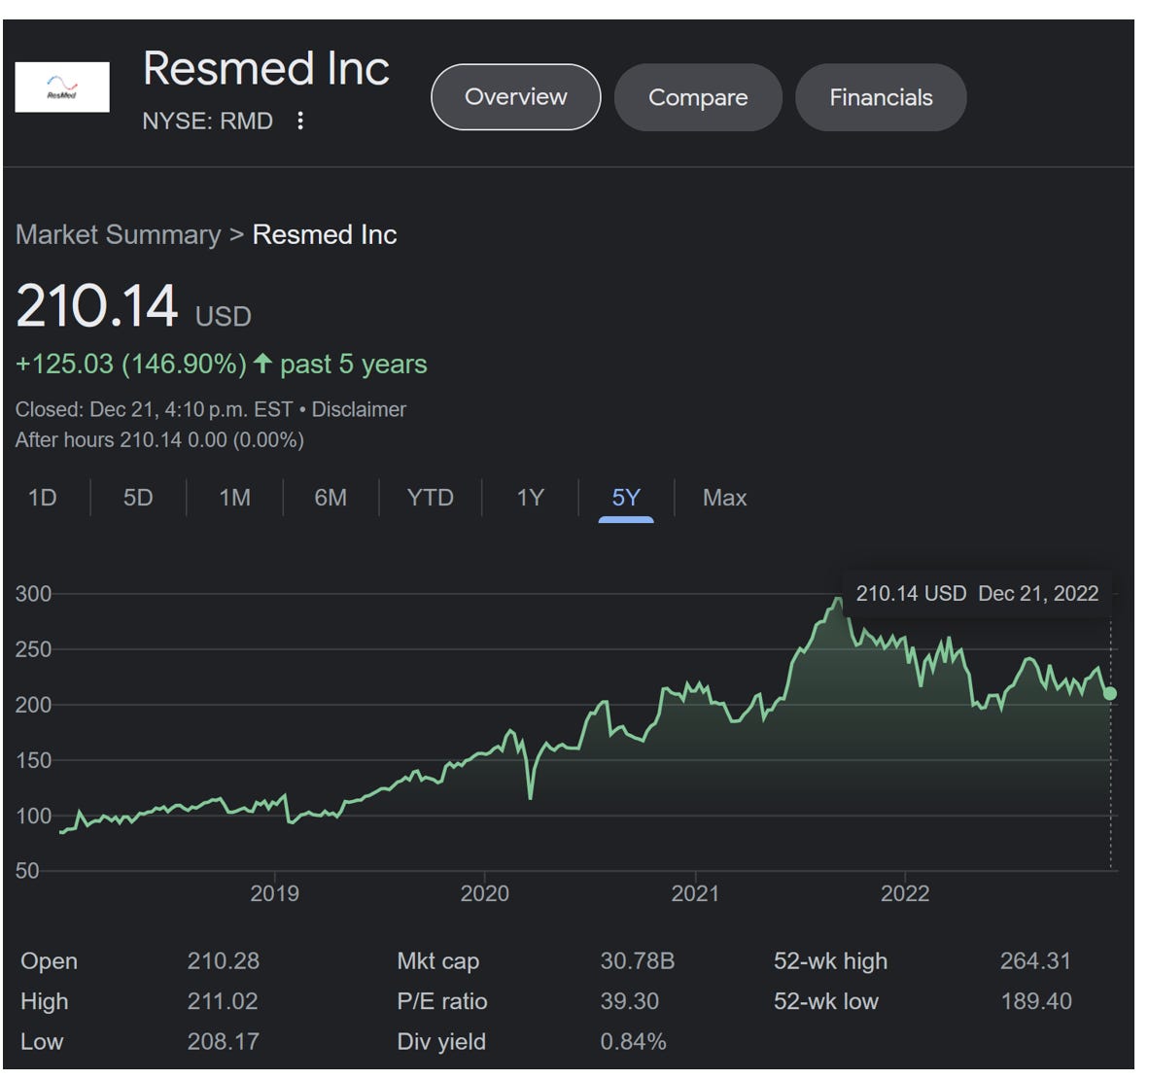This screenshot has width=1149, height=1080.
Task: Follow the Market Summary breadcrumb link
Action: point(118,235)
